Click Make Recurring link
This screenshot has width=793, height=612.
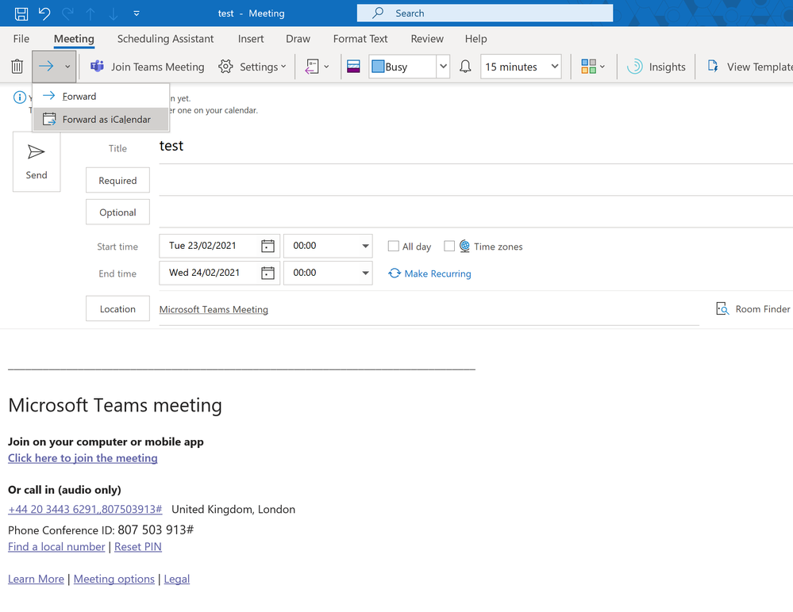tap(429, 273)
